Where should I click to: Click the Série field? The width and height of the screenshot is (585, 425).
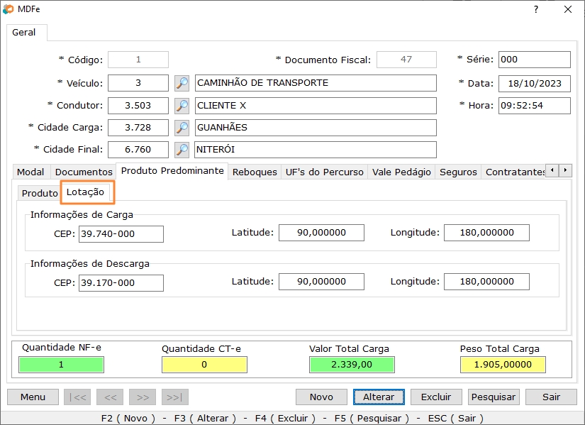534,60
